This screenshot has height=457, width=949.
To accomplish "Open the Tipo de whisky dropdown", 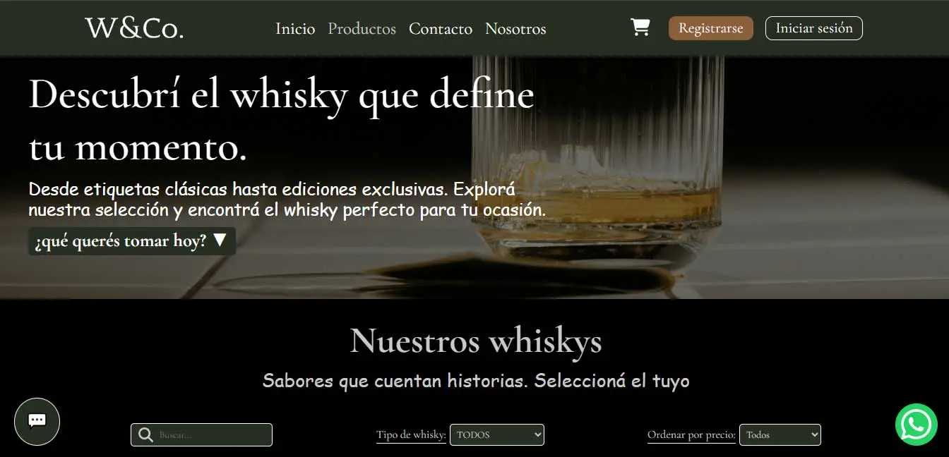I will [x=497, y=434].
